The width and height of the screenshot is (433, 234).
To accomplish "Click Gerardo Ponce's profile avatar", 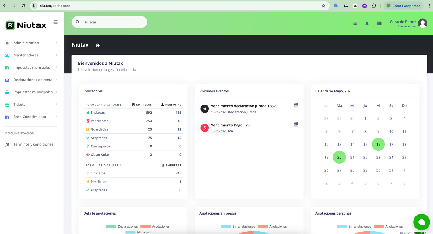I will (422, 23).
